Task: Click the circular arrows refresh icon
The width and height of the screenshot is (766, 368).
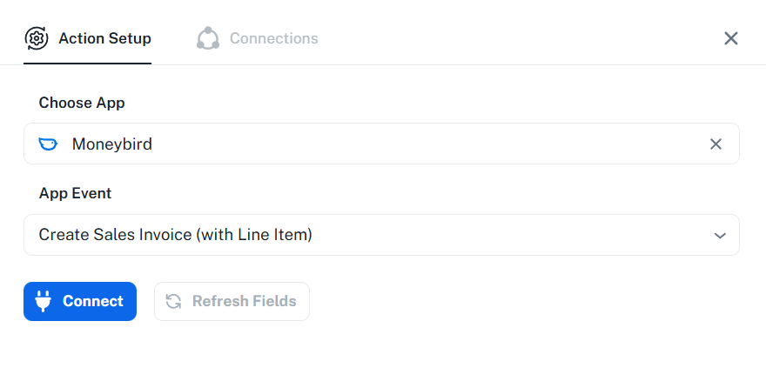Action: point(174,301)
